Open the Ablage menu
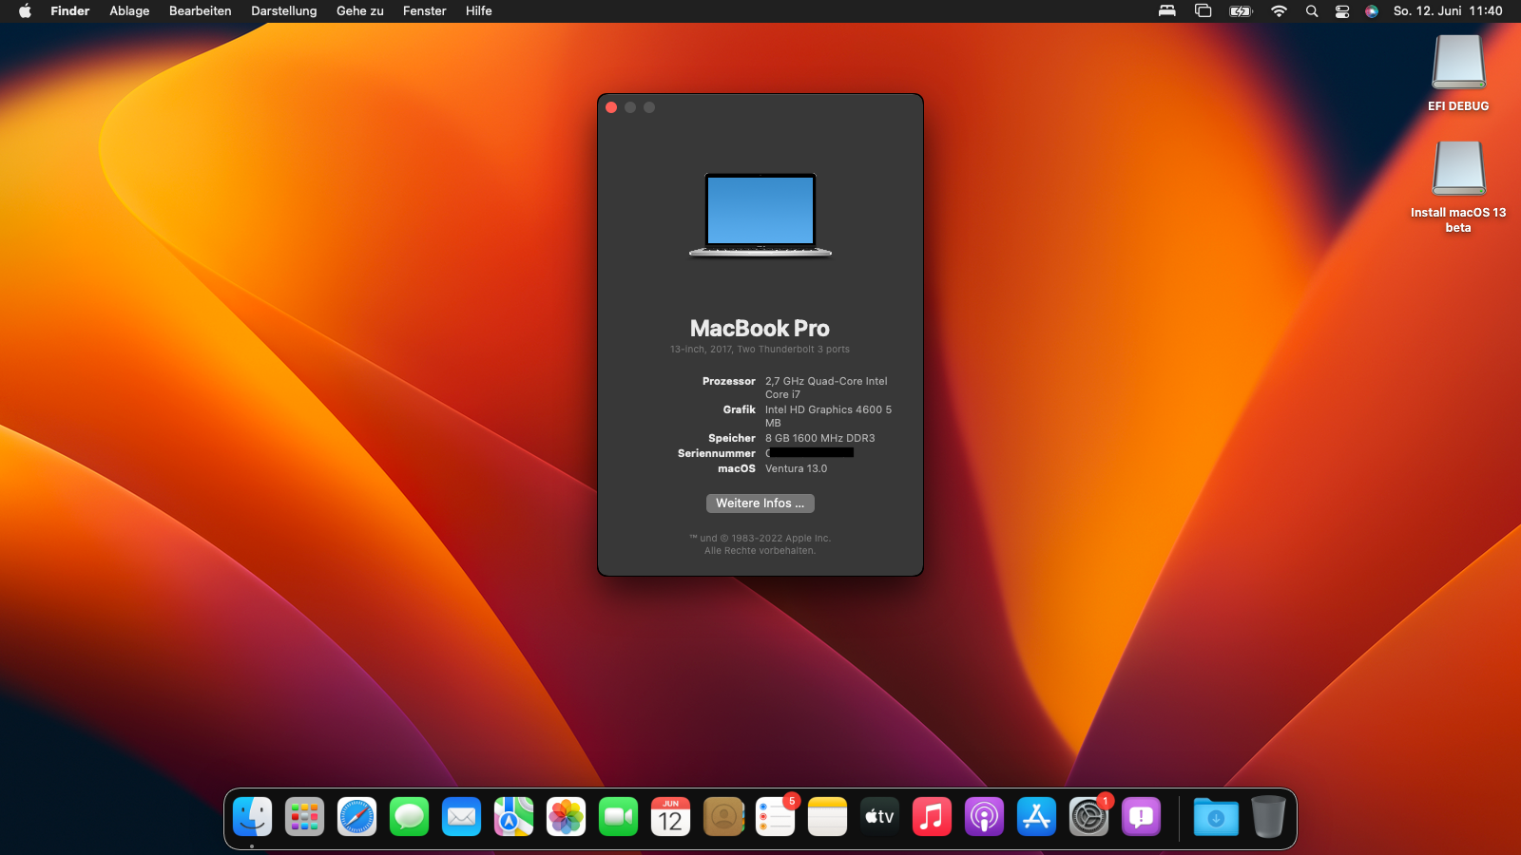Image resolution: width=1521 pixels, height=855 pixels. [129, 11]
